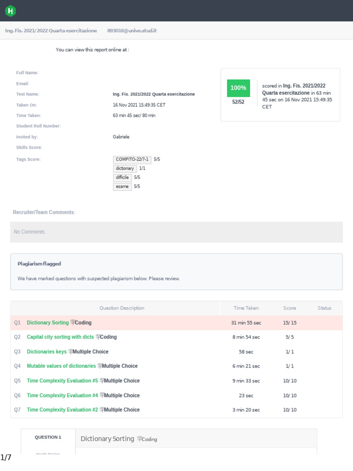Click the Question Description column header
Viewport: 353px width, 471px height.
point(122,308)
